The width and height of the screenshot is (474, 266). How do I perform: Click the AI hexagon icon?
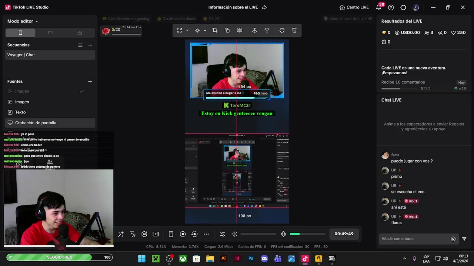point(144,234)
